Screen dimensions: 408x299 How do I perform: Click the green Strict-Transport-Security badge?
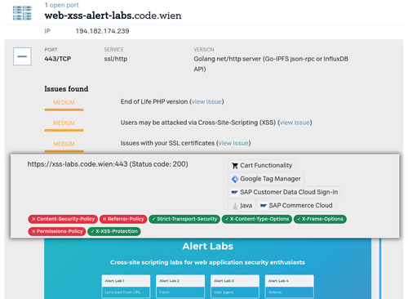pos(184,219)
